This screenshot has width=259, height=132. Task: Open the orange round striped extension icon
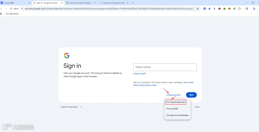pos(219,9)
